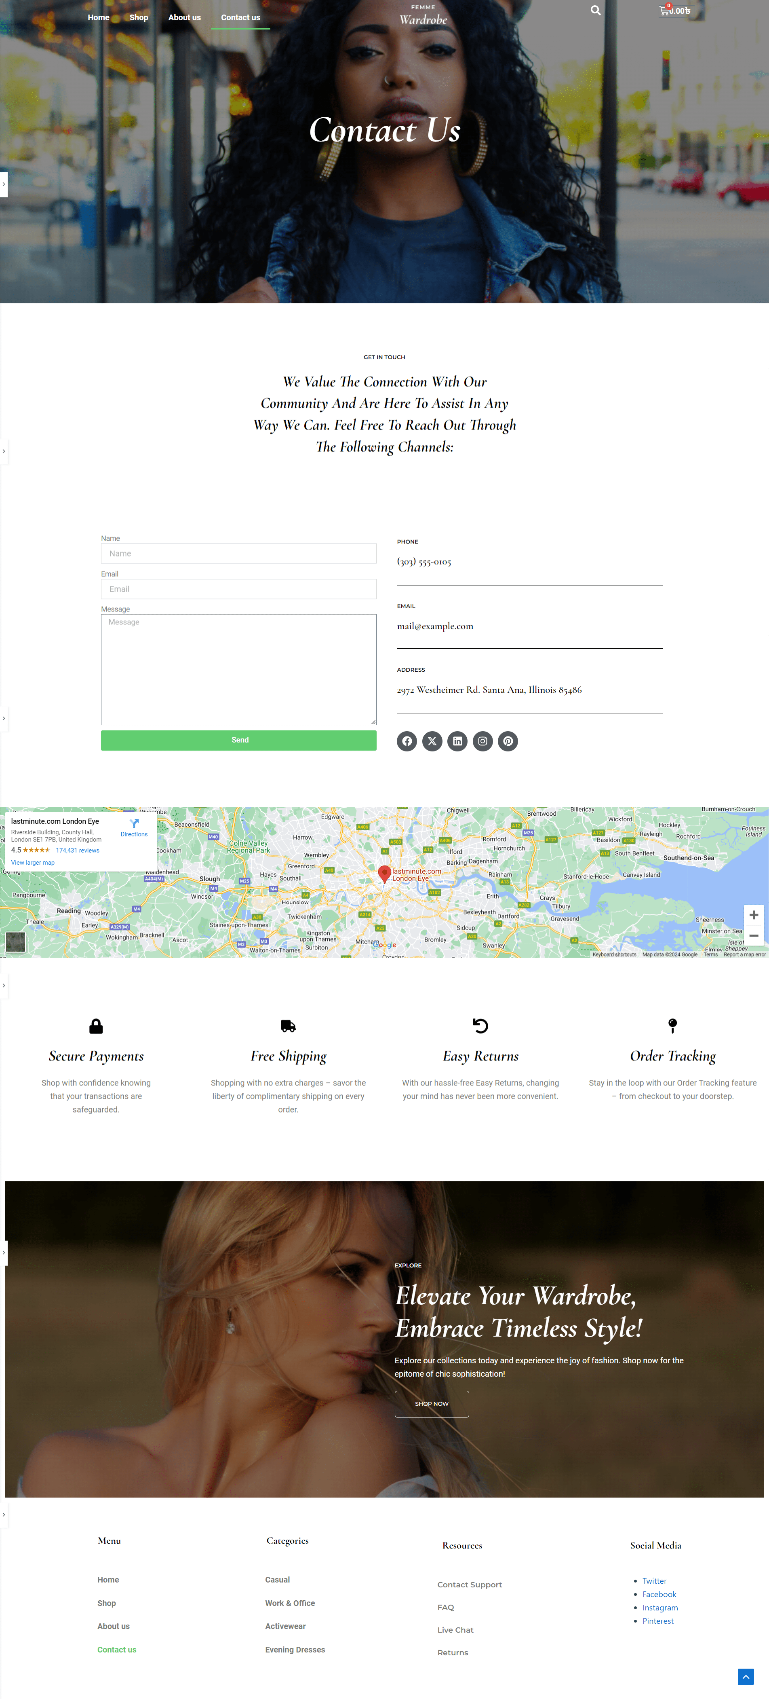Visit the X (Twitter) social icon
The width and height of the screenshot is (769, 1701).
pos(432,741)
